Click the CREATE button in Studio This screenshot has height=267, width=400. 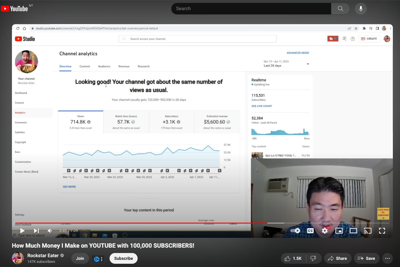coord(369,39)
